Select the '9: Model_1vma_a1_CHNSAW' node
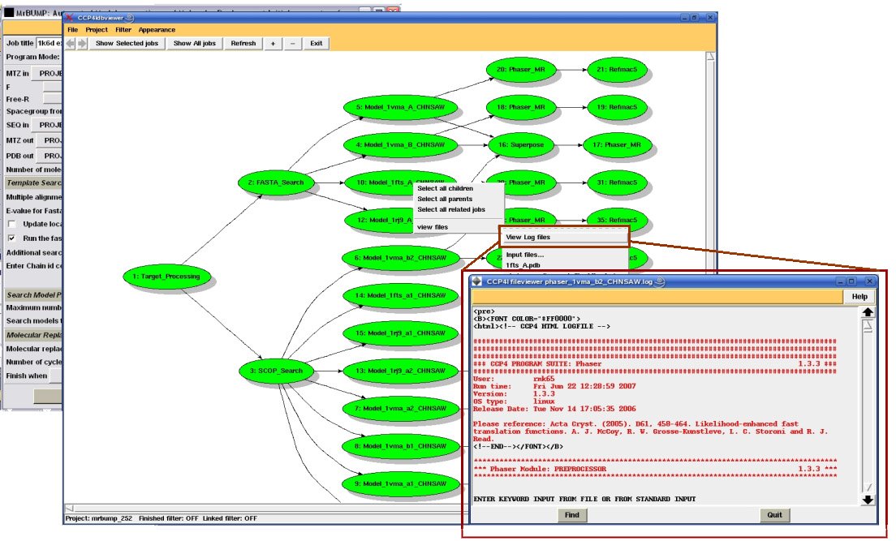Screen dimensions: 896x541 400,484
